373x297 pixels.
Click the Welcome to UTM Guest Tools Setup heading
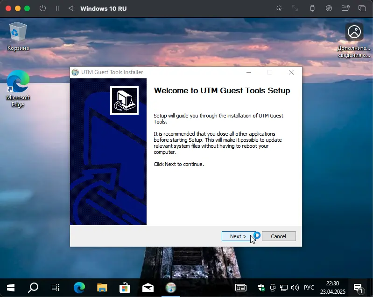pyautogui.click(x=222, y=90)
